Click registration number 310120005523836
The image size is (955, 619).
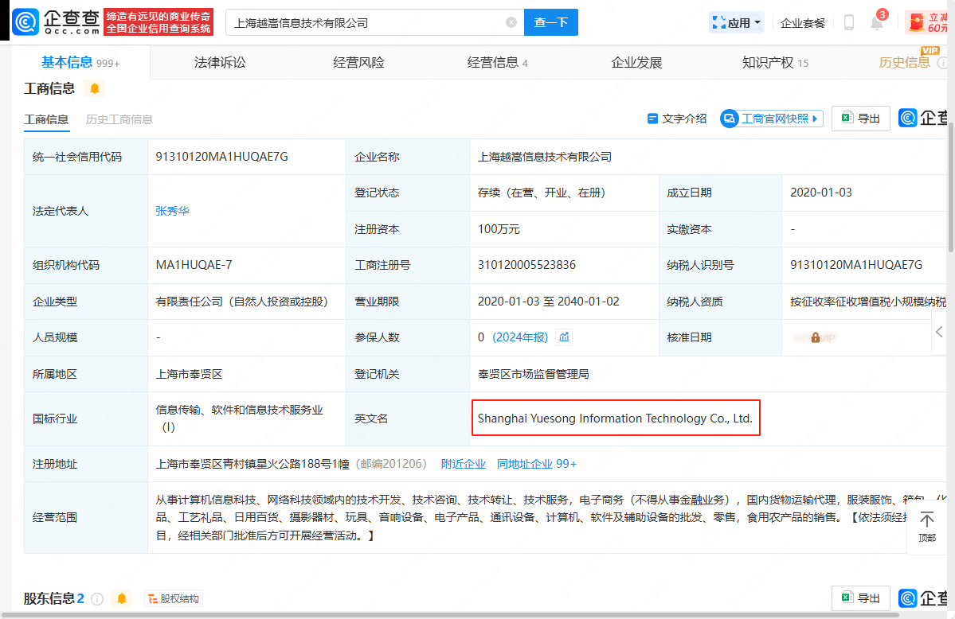(x=526, y=265)
